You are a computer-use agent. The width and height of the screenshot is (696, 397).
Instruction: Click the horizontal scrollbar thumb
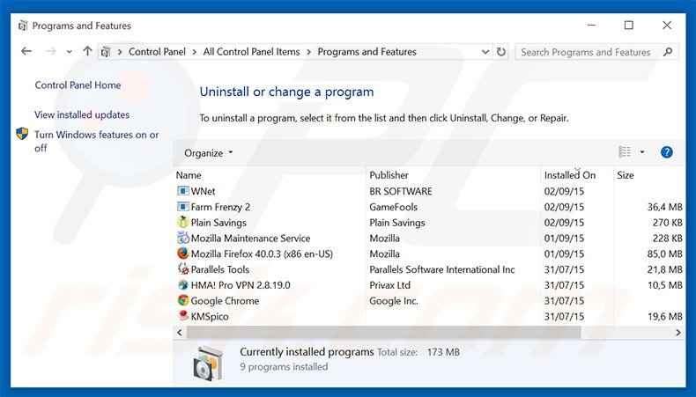383,332
